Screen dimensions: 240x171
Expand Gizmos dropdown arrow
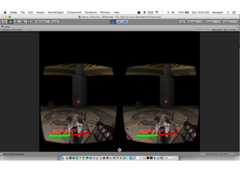(237, 30)
